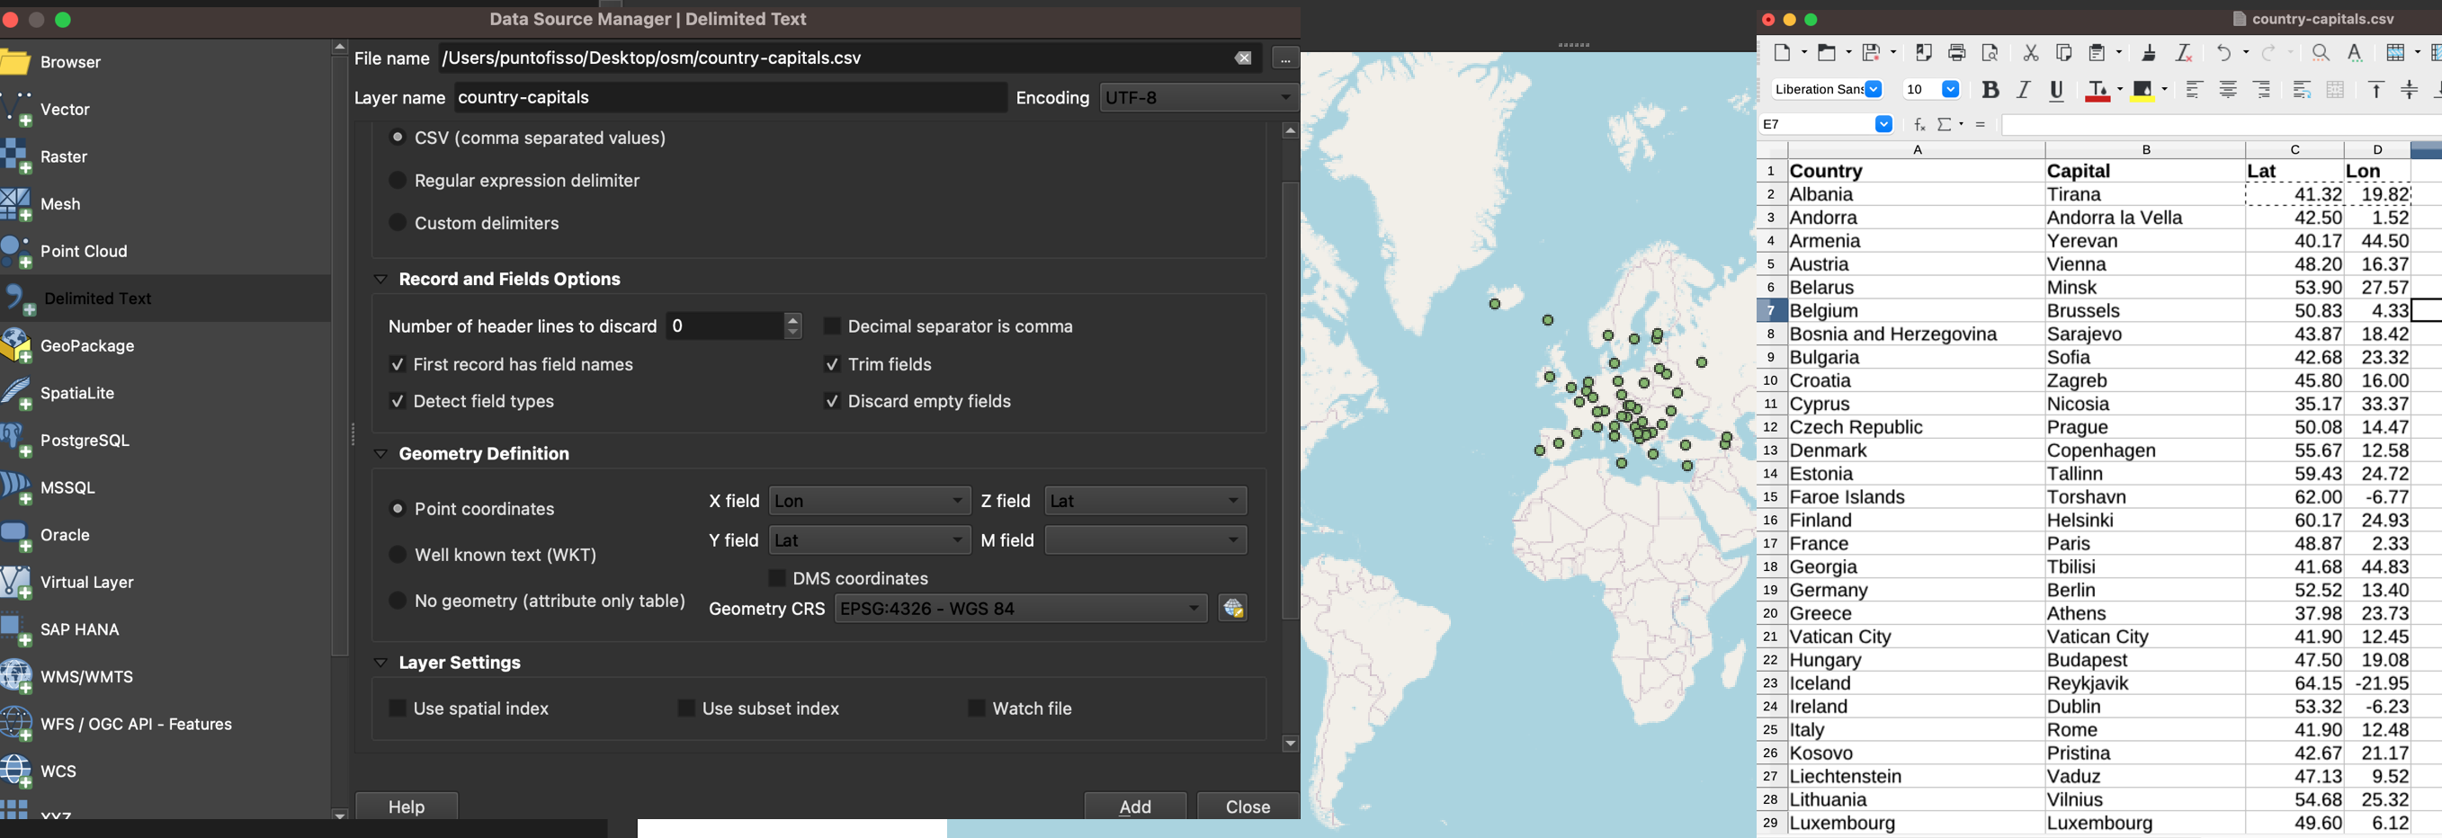
Task: Switch to the PostgreSQL source tab
Action: 85,441
